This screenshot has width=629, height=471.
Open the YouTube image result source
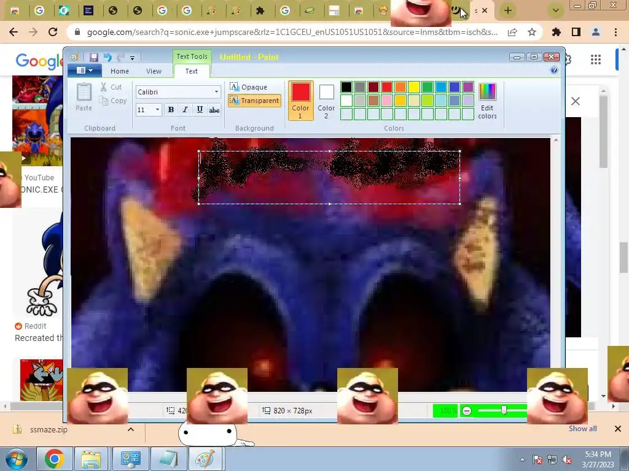pyautogui.click(x=39, y=177)
